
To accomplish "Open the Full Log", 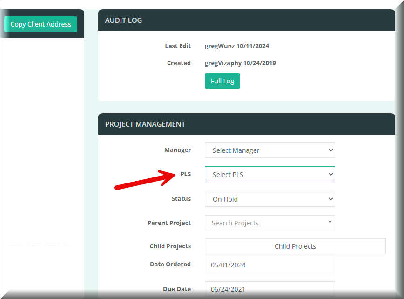I will pyautogui.click(x=222, y=81).
